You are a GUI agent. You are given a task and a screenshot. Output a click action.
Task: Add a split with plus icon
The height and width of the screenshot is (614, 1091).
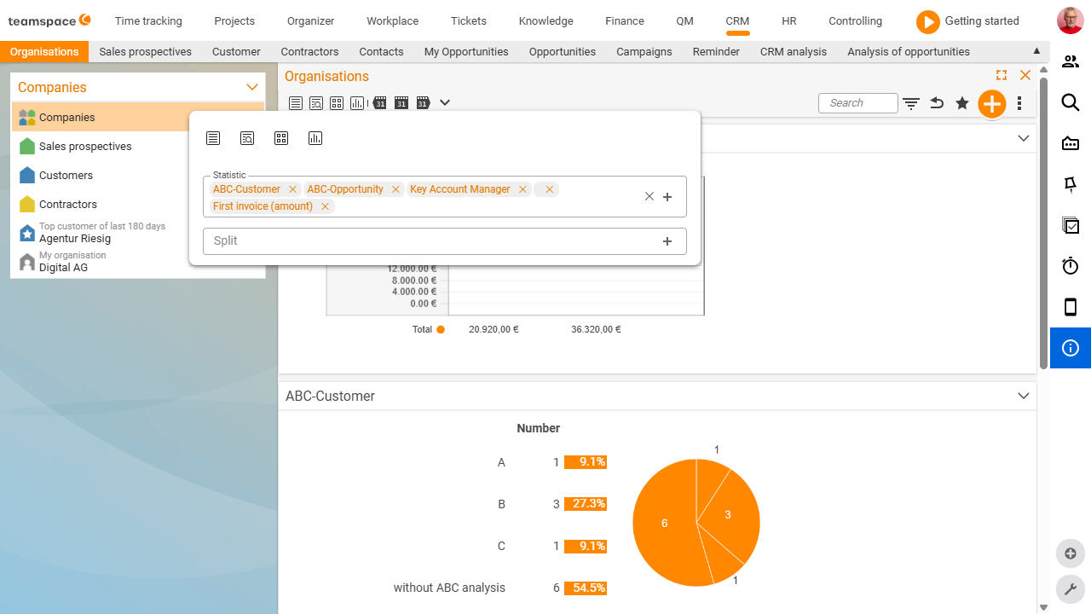667,241
